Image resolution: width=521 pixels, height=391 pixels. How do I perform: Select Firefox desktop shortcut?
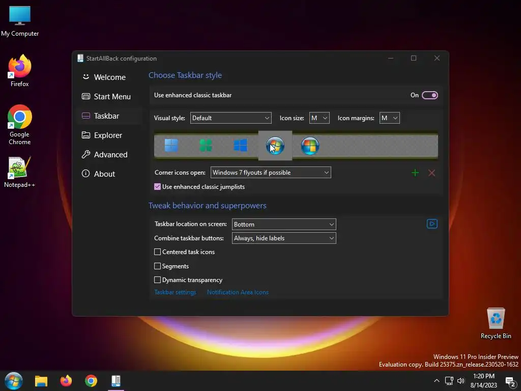tap(20, 71)
